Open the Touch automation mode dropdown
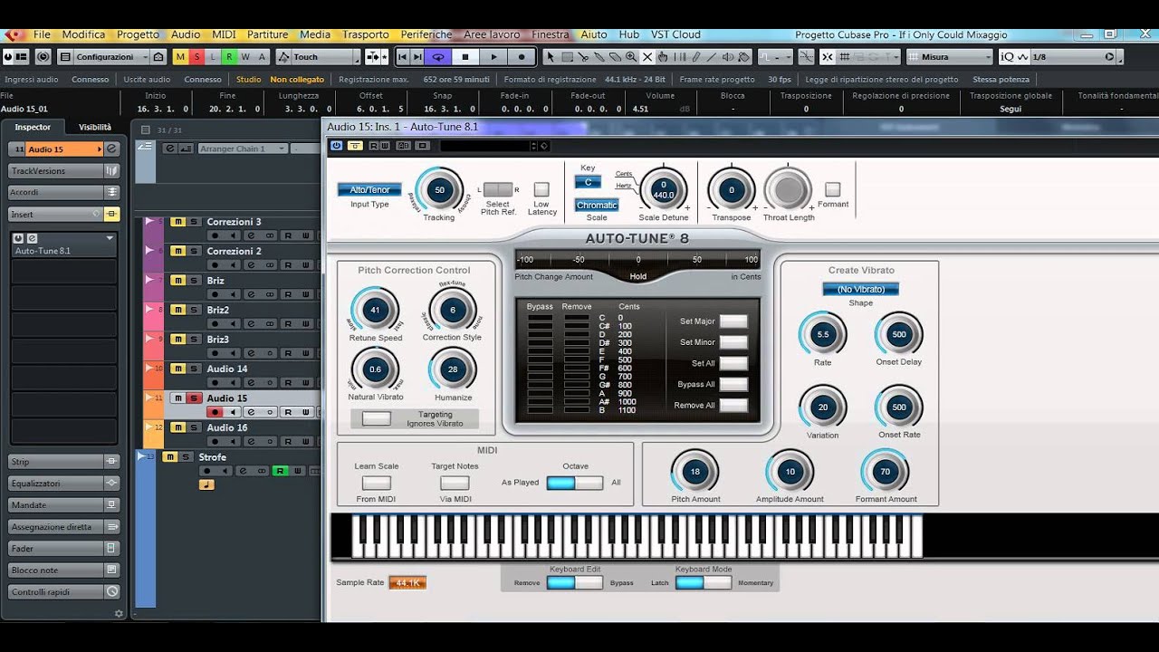The height and width of the screenshot is (652, 1159). (x=319, y=56)
